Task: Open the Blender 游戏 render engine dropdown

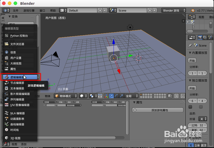Action: 174,11
